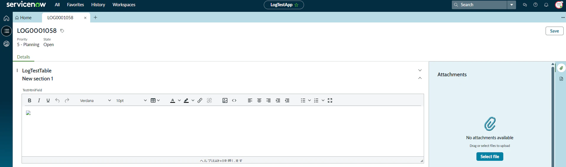The width and height of the screenshot is (566, 167).
Task: Apply text color with A icon
Action: tap(173, 100)
